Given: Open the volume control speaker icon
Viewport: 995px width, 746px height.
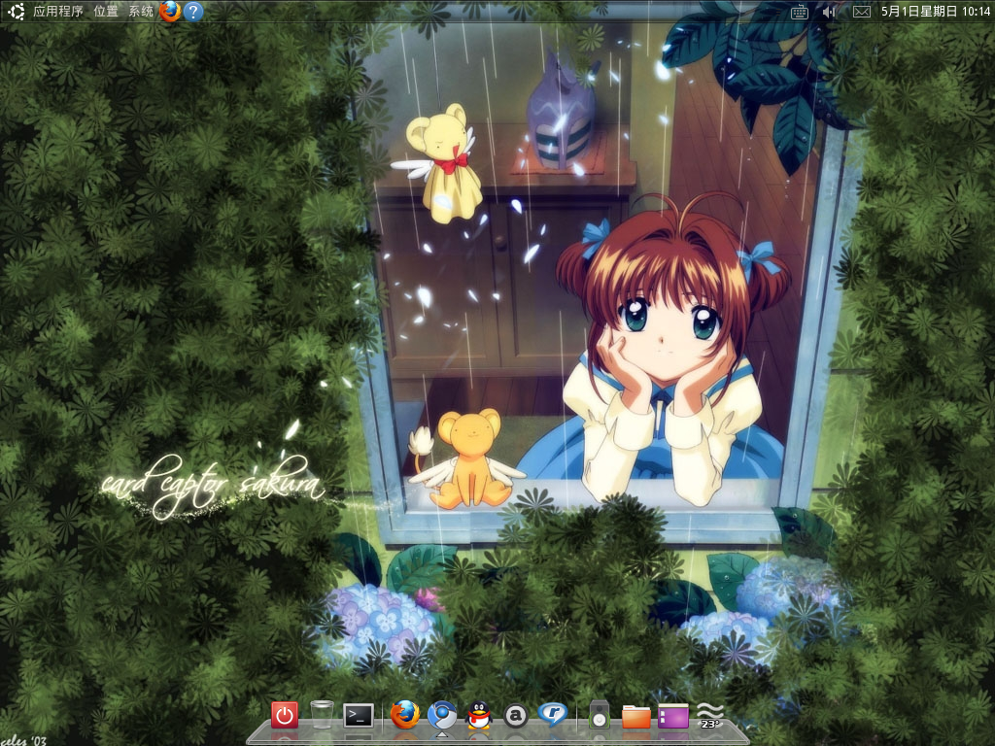Looking at the screenshot, I should point(829,12).
